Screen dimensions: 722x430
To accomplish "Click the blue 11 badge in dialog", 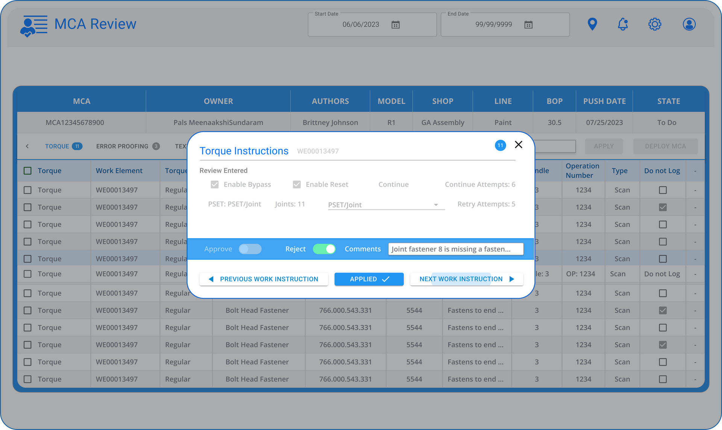I will [500, 145].
